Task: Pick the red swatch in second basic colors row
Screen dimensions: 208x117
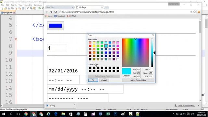Action: coord(90,46)
